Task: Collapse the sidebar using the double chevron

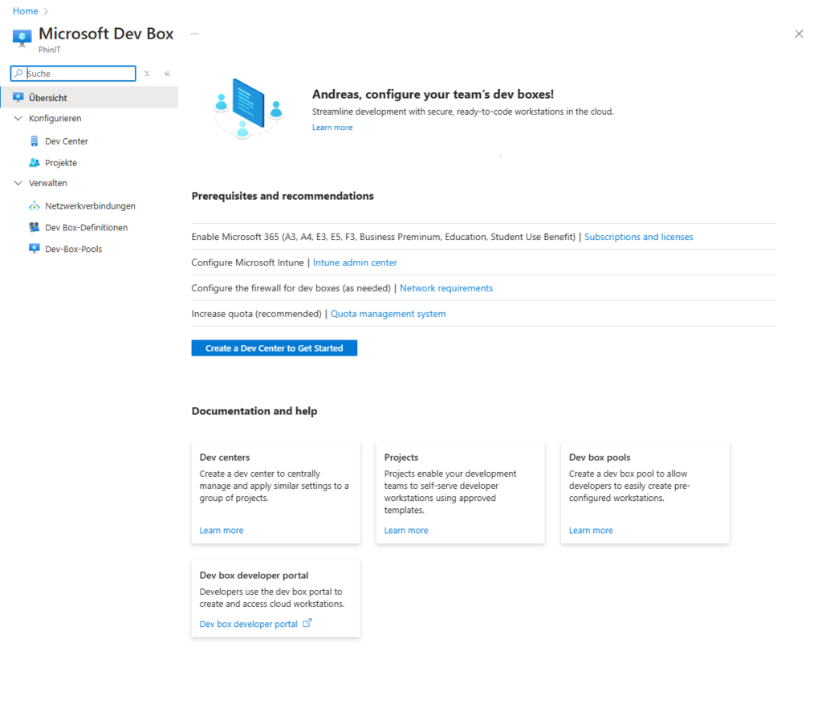Action: 167,73
